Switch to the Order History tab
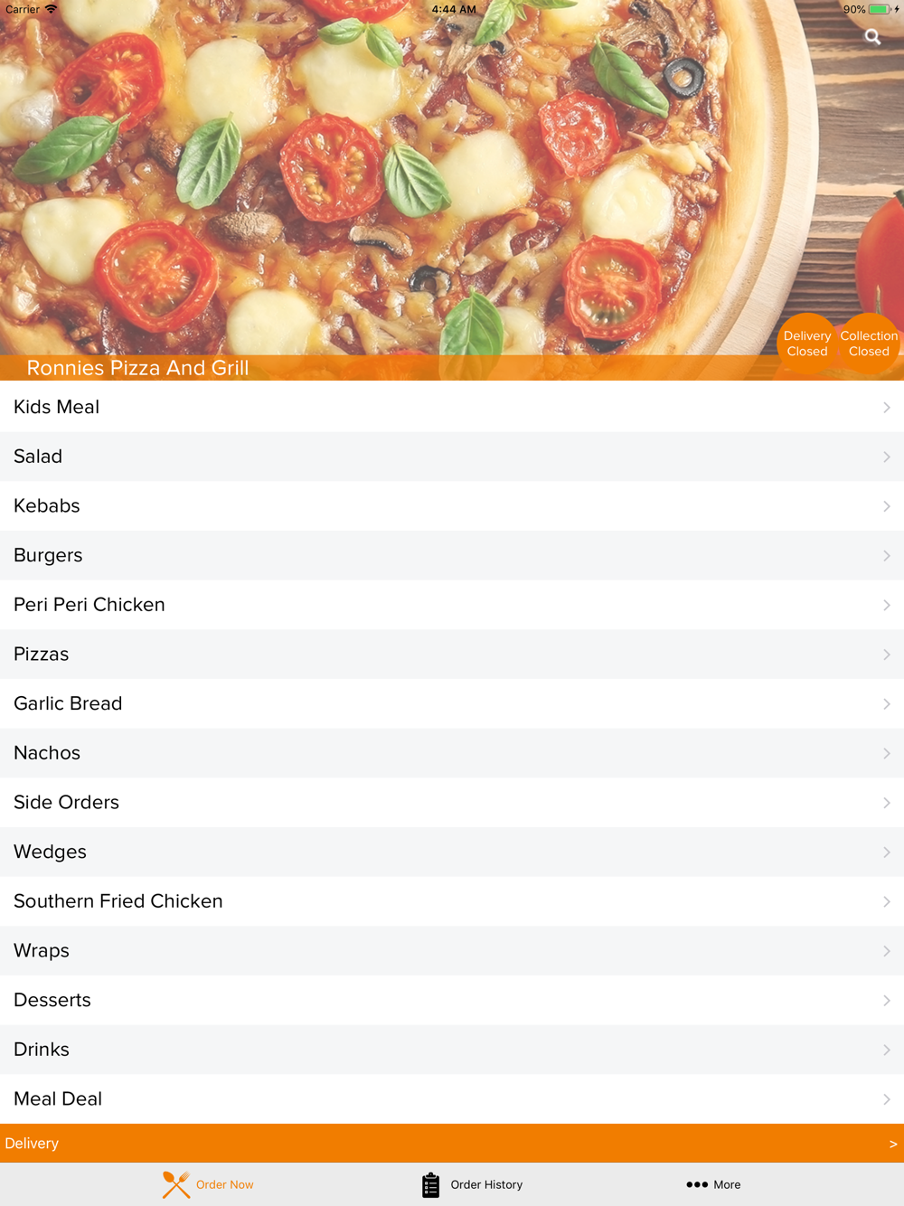This screenshot has height=1206, width=904. pyautogui.click(x=473, y=1184)
